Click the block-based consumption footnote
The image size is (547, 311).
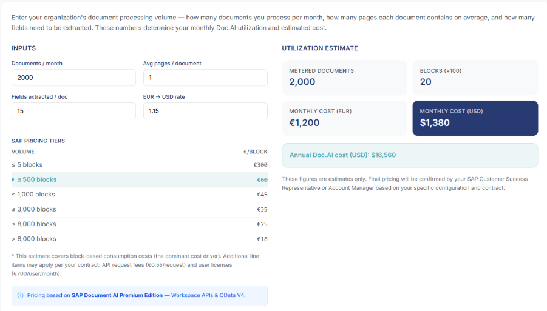click(135, 265)
